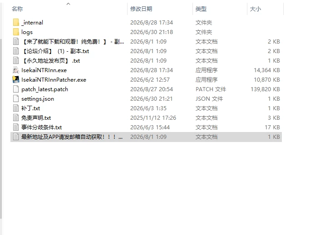Click the 【来了就能下载和观看!纯免费!】 file icon
The height and width of the screenshot is (235, 315).
pyautogui.click(x=16, y=42)
